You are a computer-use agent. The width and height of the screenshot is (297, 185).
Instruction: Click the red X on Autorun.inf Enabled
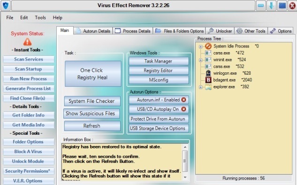tap(183, 100)
